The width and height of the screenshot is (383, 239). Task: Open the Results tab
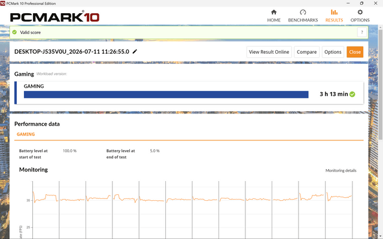pos(334,16)
